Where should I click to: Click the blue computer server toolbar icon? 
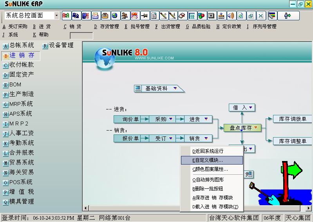[86, 16]
